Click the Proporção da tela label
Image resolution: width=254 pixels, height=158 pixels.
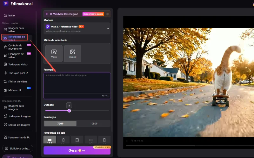point(54,133)
